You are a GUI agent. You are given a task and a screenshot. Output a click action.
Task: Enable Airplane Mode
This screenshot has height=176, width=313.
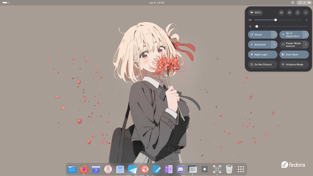pyautogui.click(x=294, y=64)
